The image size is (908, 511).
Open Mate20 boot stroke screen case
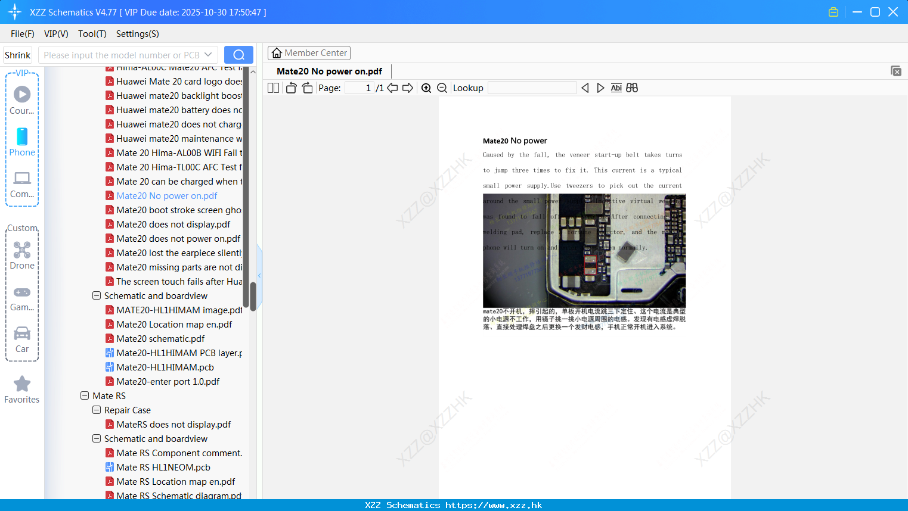173,210
